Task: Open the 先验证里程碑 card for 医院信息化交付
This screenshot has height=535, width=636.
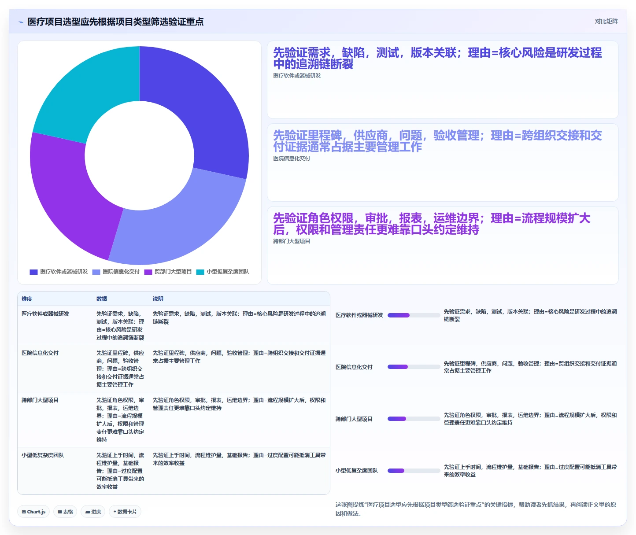Action: [x=443, y=162]
